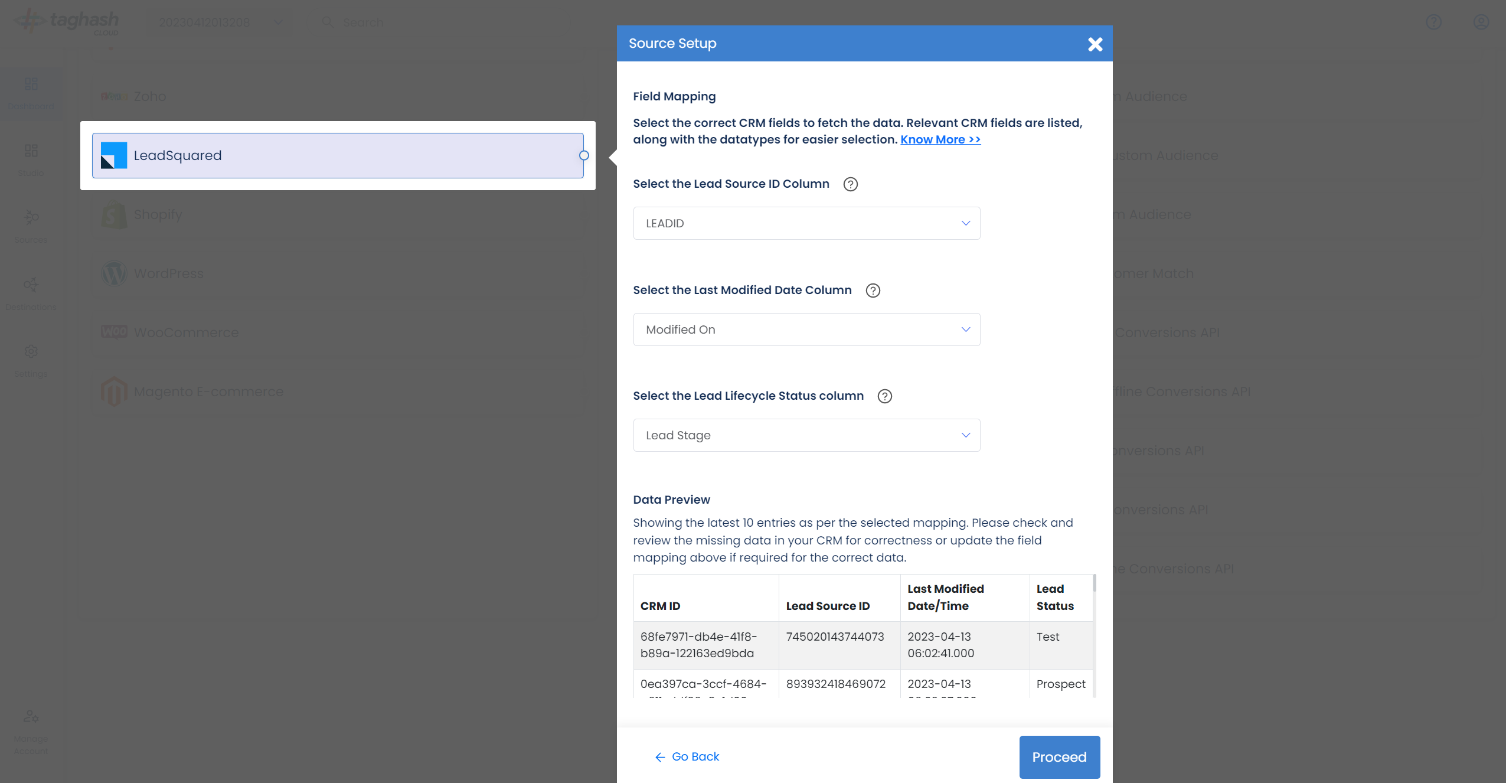Screen dimensions: 1506x783
Task: Click the header search magnifier icon
Action: click(328, 22)
